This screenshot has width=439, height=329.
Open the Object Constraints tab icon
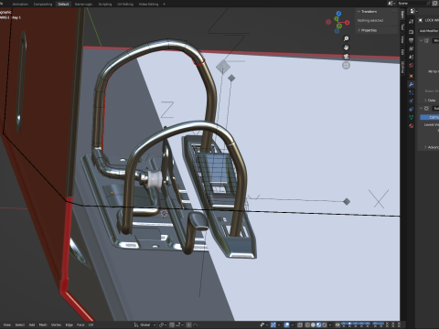[x=412, y=109]
